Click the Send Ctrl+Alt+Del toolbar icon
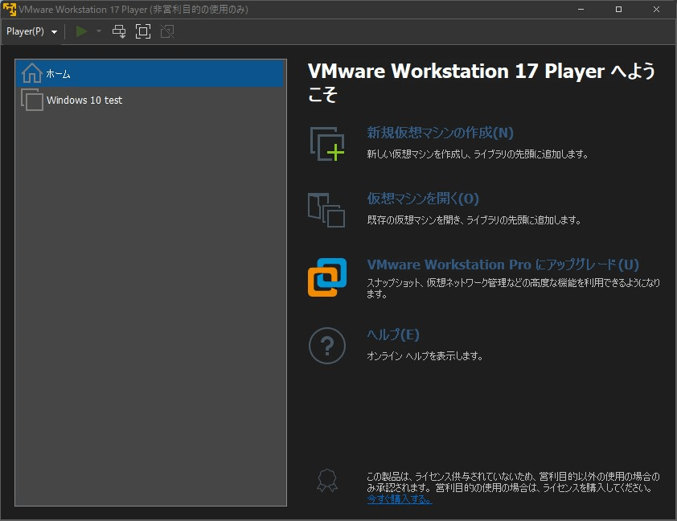Viewport: 677px width, 521px height. (x=119, y=31)
